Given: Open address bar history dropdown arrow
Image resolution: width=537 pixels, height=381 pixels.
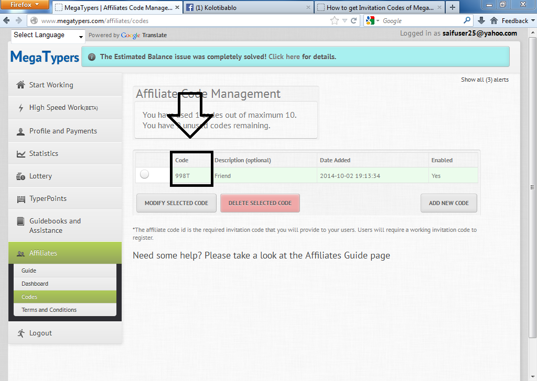Looking at the screenshot, I should pyautogui.click(x=345, y=21).
